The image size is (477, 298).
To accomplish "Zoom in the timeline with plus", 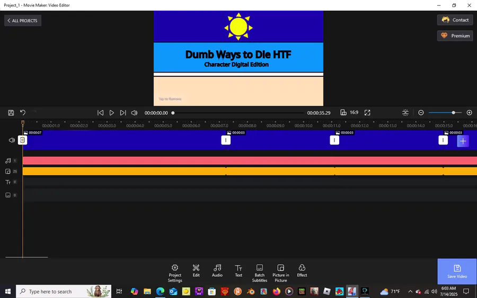I will [x=470, y=113].
